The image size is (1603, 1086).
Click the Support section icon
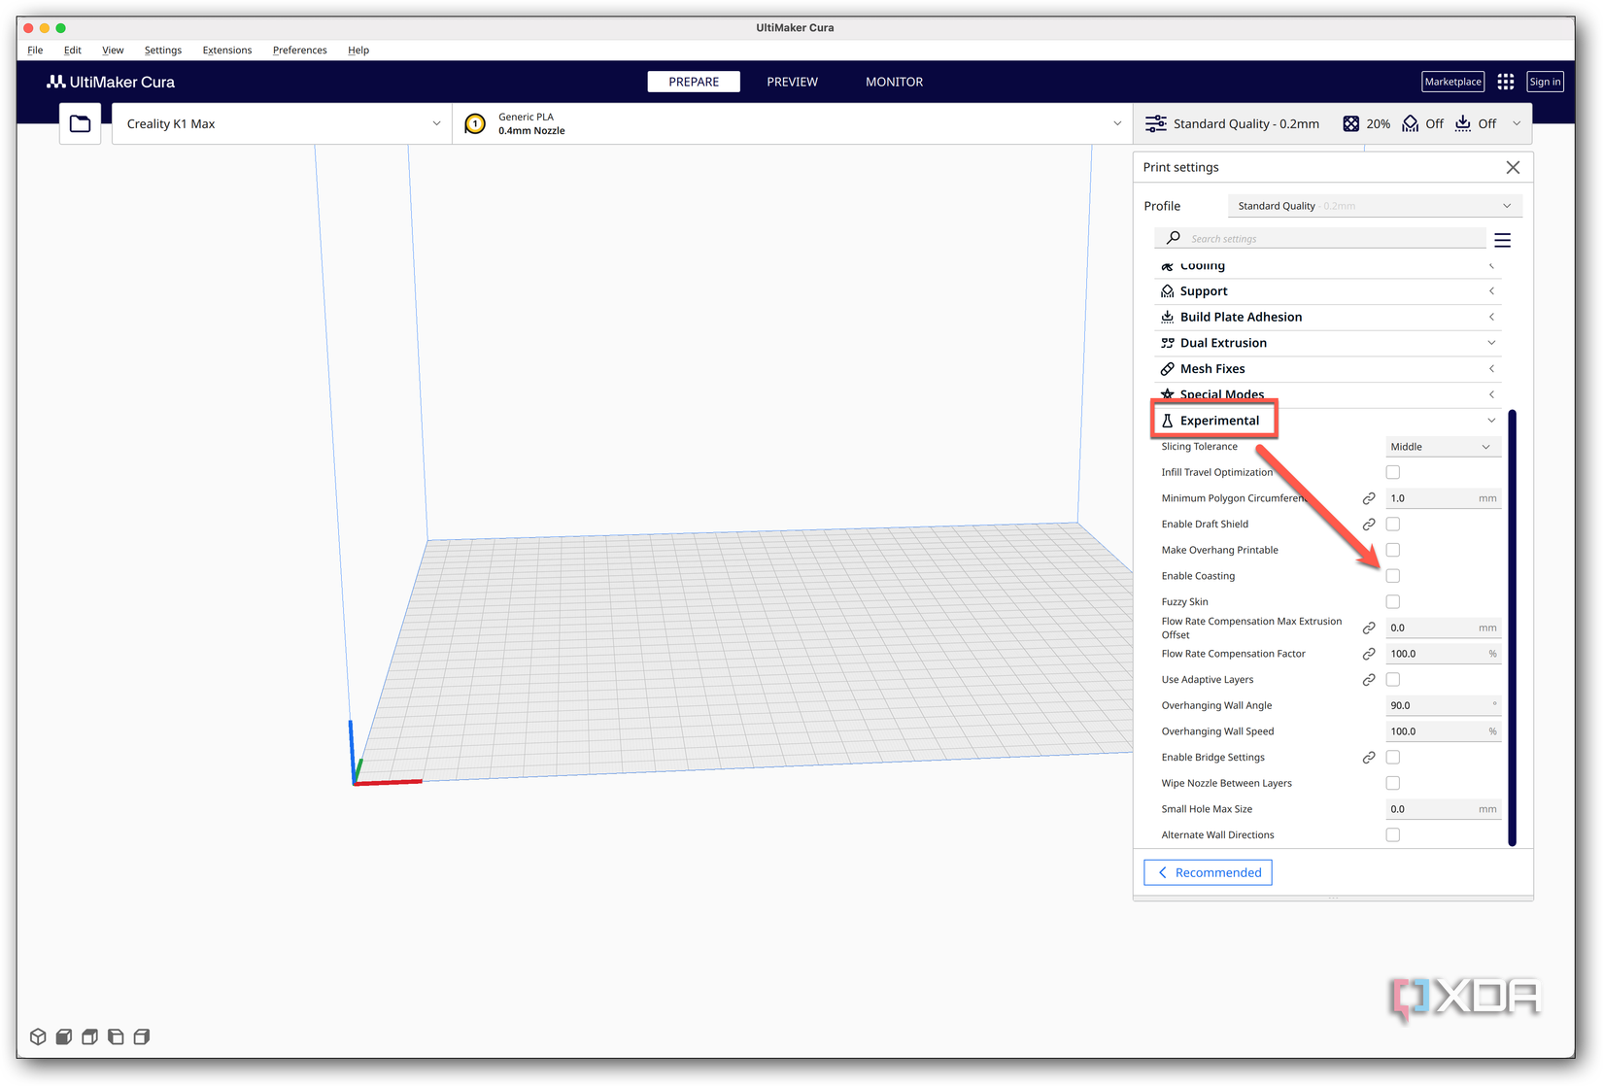click(1167, 290)
